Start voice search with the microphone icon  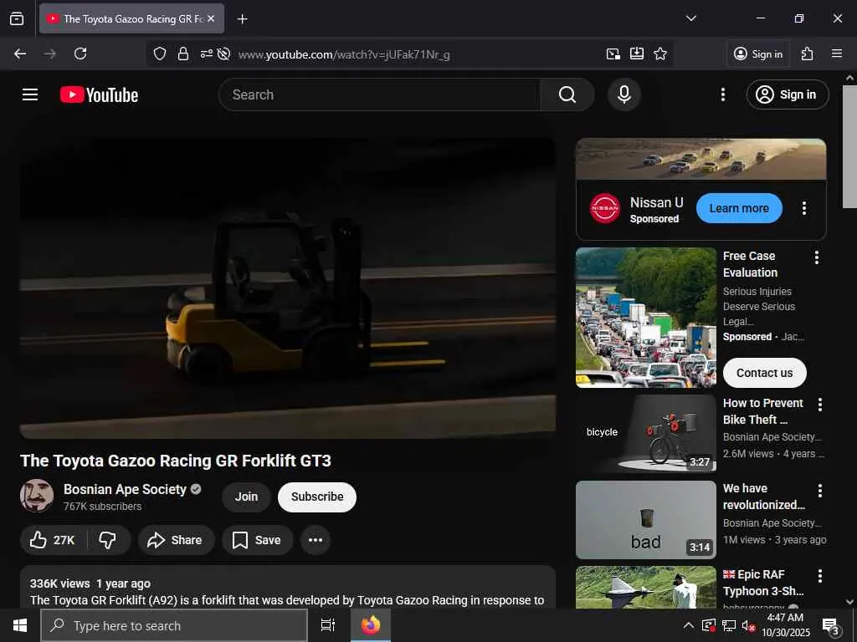(624, 94)
